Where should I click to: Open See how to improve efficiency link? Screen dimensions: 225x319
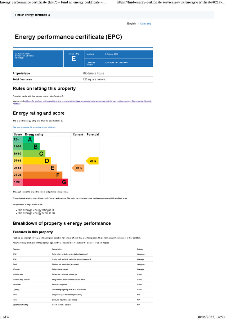click(34, 127)
